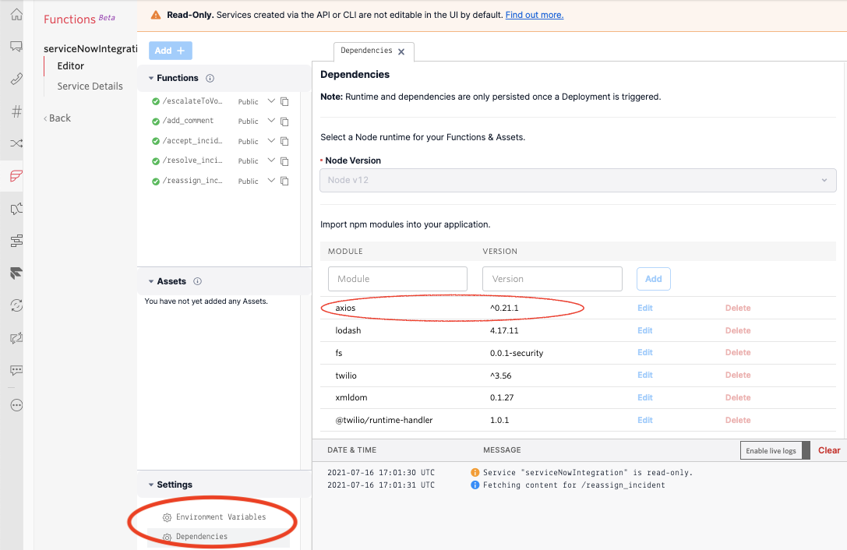Image resolution: width=847 pixels, height=550 pixels.
Task: Click the blue Add + button
Action: 170,51
